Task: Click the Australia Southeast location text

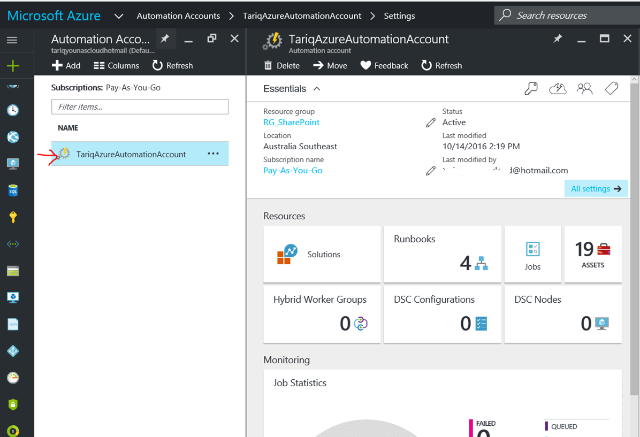Action: pos(300,147)
